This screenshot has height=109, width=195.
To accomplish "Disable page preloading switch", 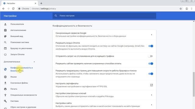I will tap(151, 74).
